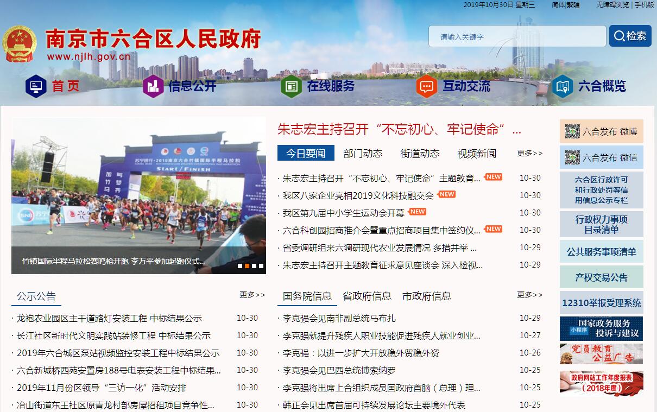Open the 六合发布 微信 QR code banner
This screenshot has height=412, width=657.
click(x=601, y=157)
